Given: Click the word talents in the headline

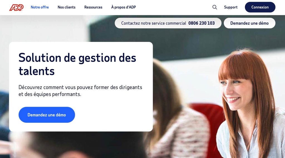Looking at the screenshot, I should point(36,71).
